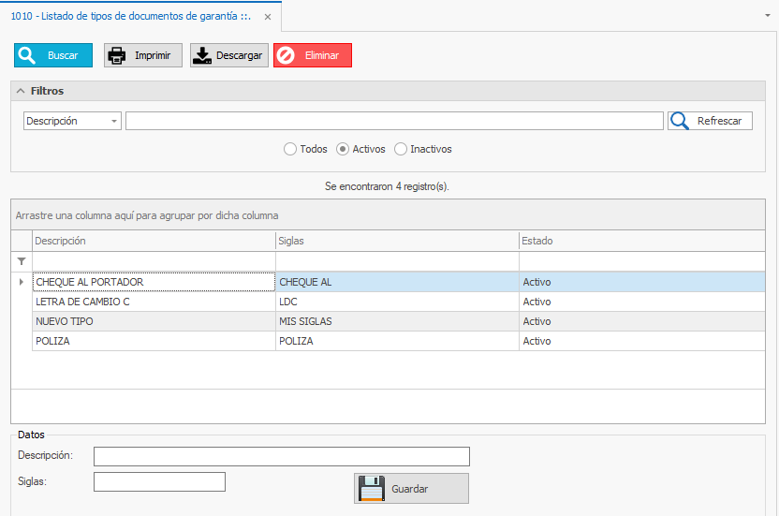The image size is (779, 516).
Task: Click the Buscar text label on the button
Action: point(63,55)
